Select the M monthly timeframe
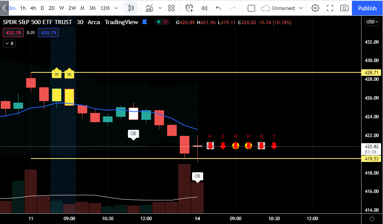The width and height of the screenshot is (383, 224). pyautogui.click(x=82, y=8)
